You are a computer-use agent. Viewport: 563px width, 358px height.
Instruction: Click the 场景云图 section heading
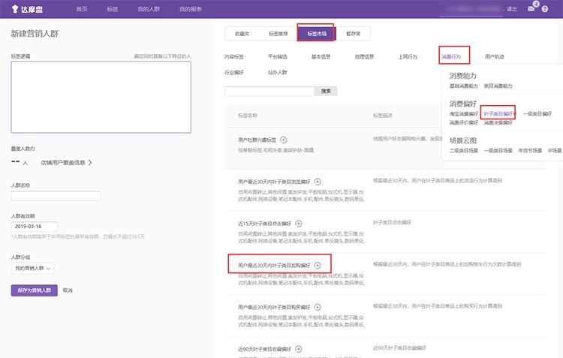463,140
